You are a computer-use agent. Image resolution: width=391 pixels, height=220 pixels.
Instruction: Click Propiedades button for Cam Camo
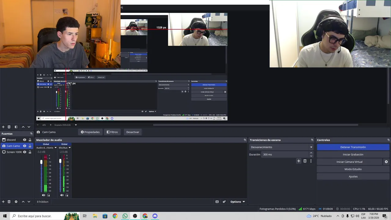90,132
